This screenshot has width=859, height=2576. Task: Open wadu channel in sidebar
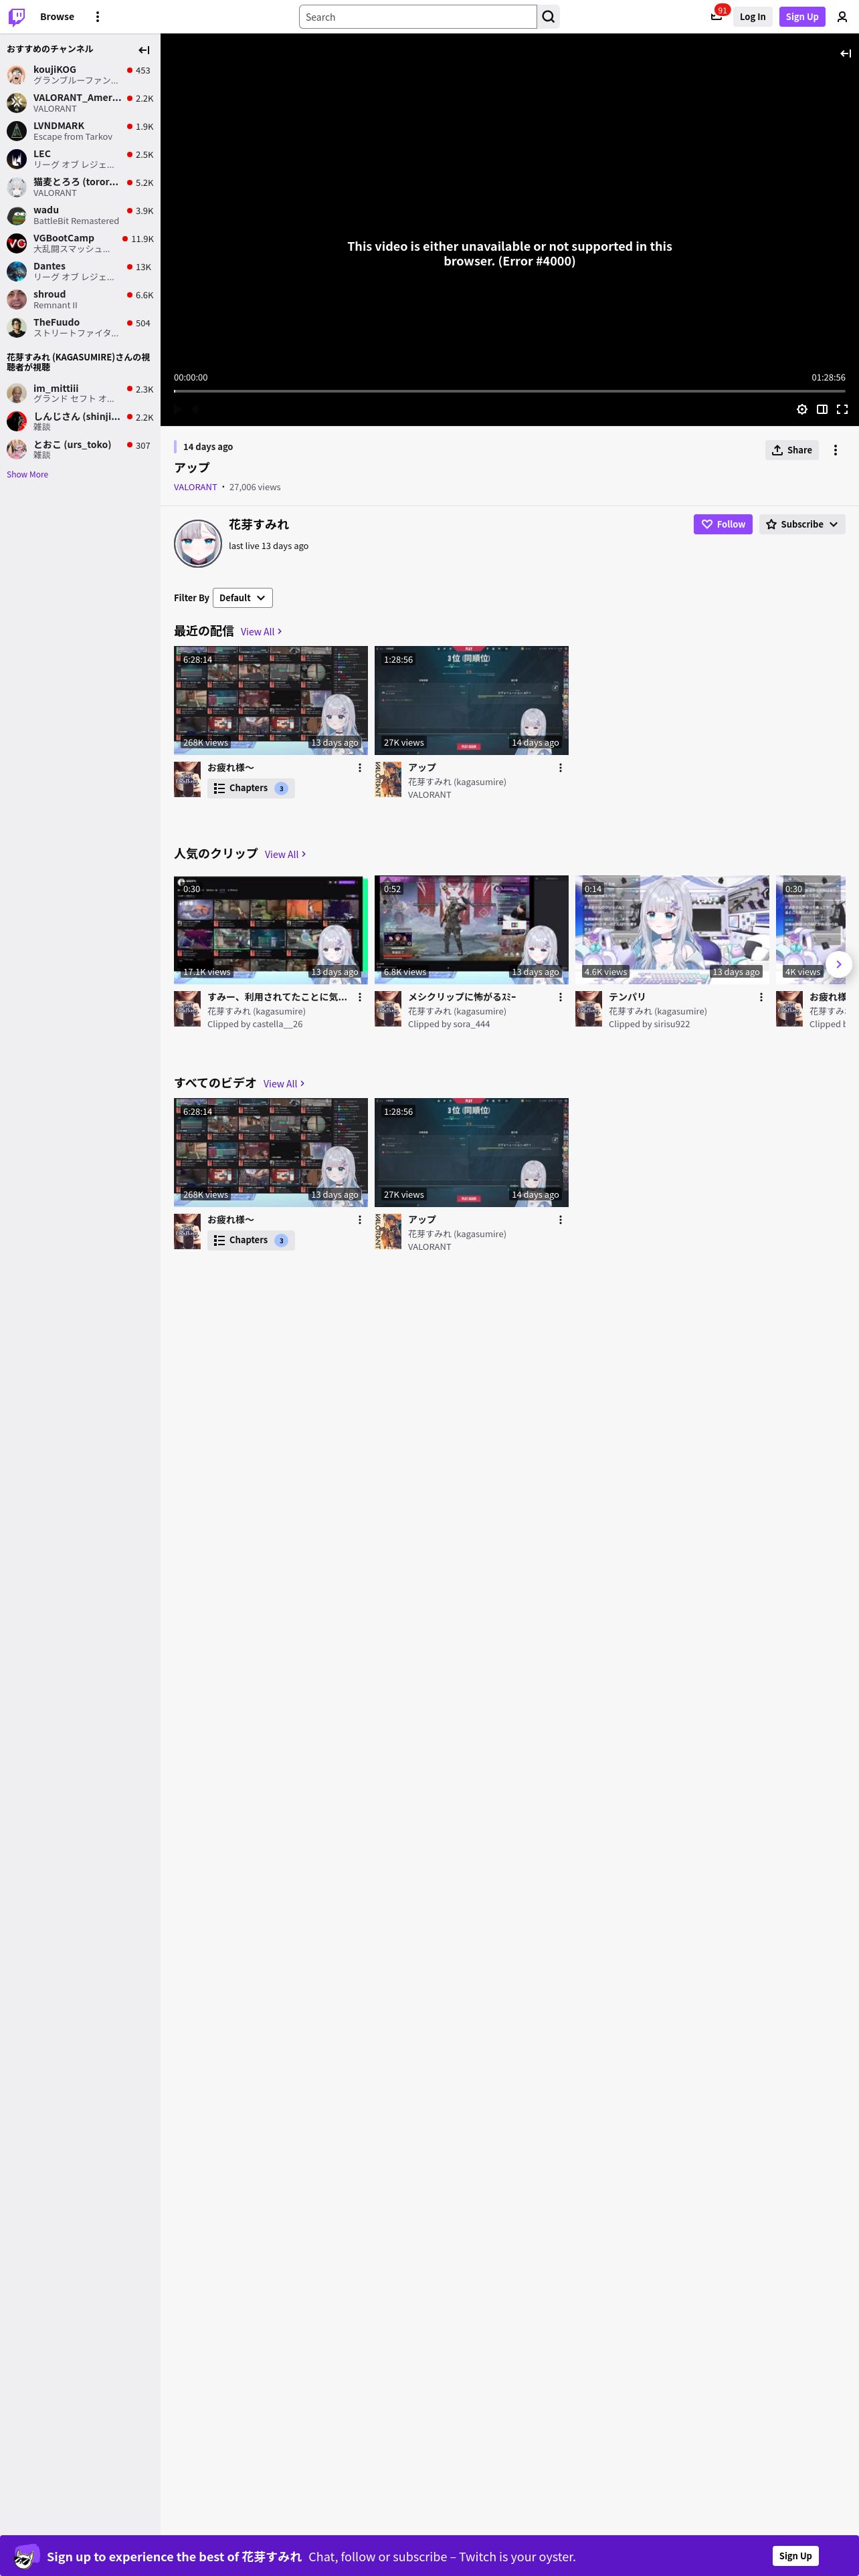pos(80,215)
